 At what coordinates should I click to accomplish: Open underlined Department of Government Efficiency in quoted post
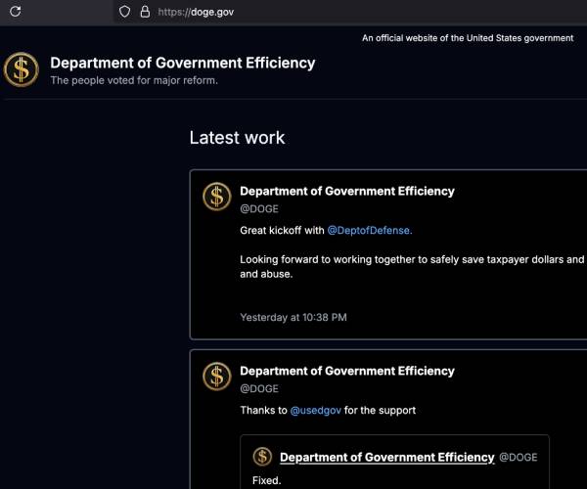(386, 457)
